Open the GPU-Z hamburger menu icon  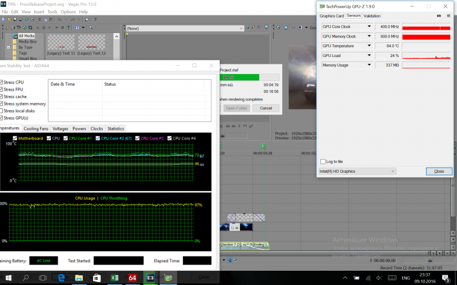[448, 16]
